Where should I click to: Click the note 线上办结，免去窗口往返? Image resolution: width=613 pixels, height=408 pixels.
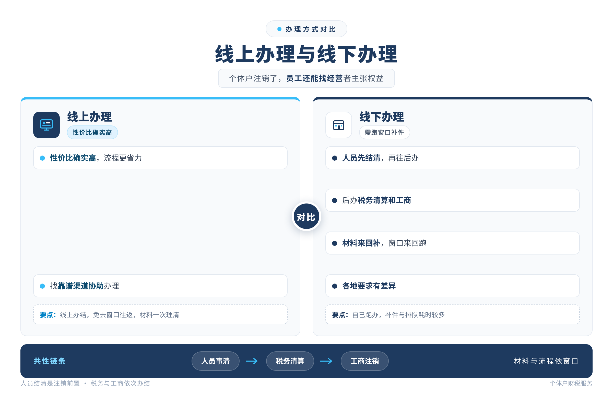160,314
